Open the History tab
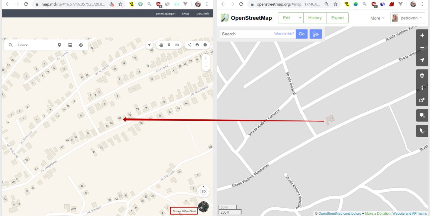This screenshot has height=216, width=430. tap(315, 18)
